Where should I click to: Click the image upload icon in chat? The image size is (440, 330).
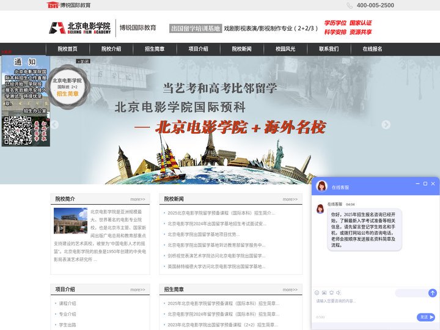coord(324,293)
